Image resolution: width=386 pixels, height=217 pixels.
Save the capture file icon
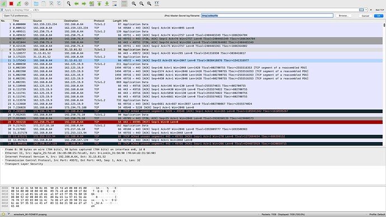[x=44, y=3]
